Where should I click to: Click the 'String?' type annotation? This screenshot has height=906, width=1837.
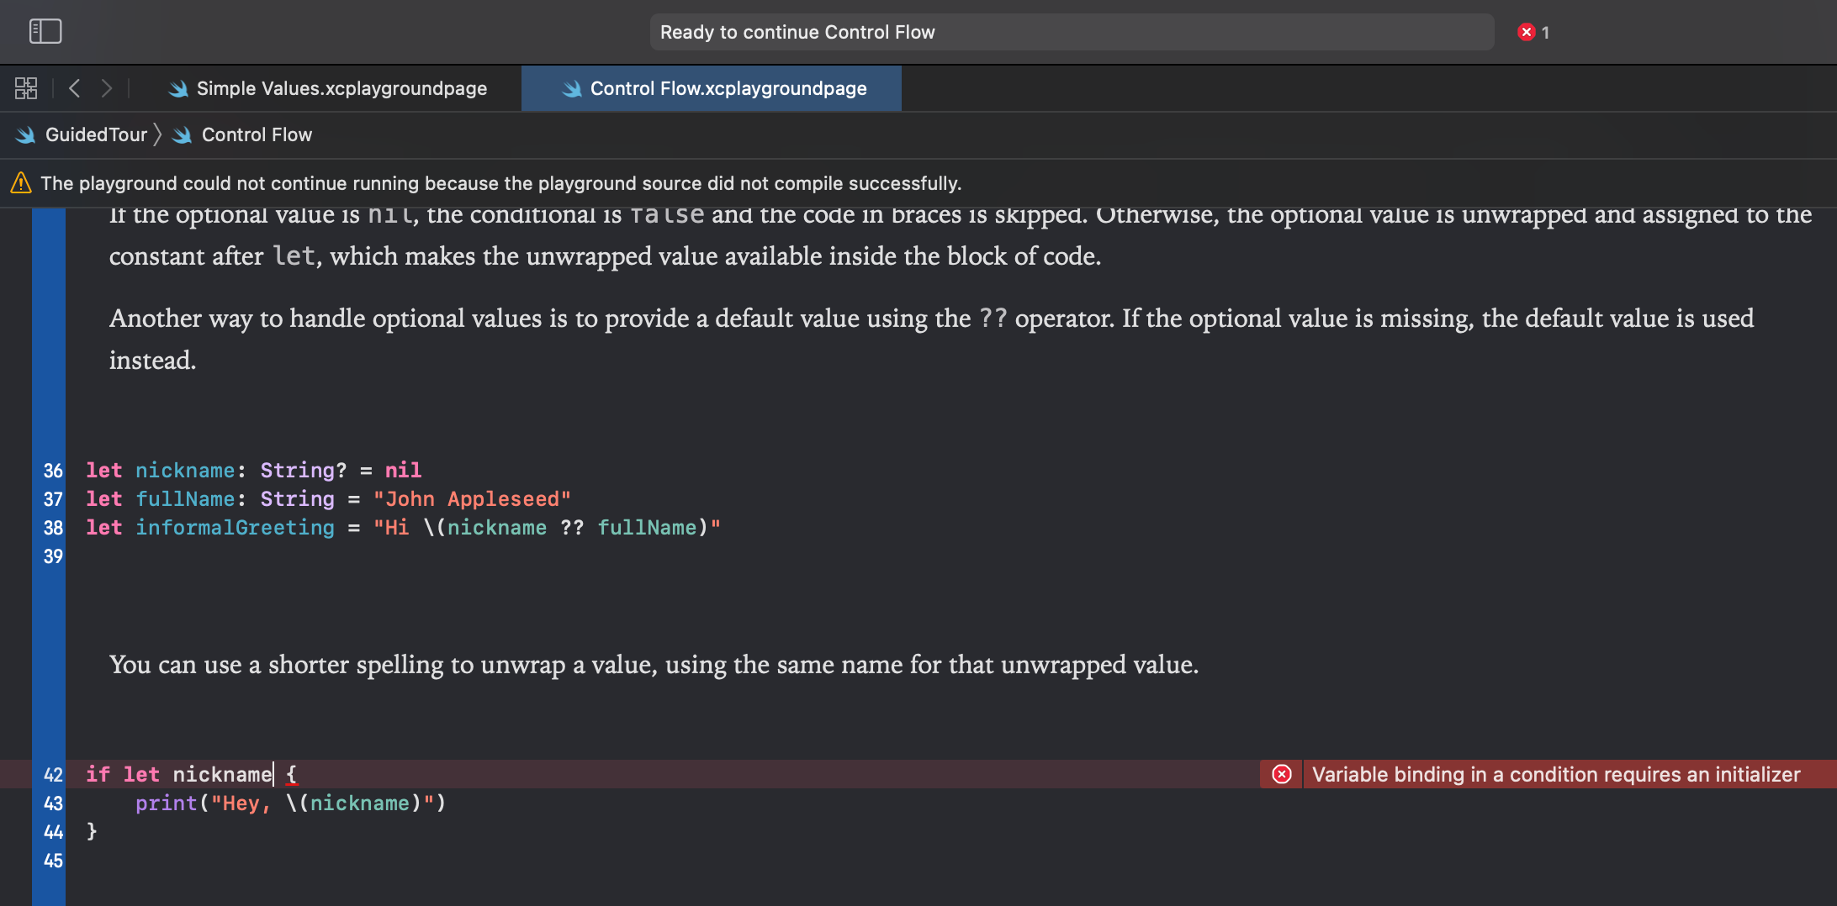click(303, 470)
